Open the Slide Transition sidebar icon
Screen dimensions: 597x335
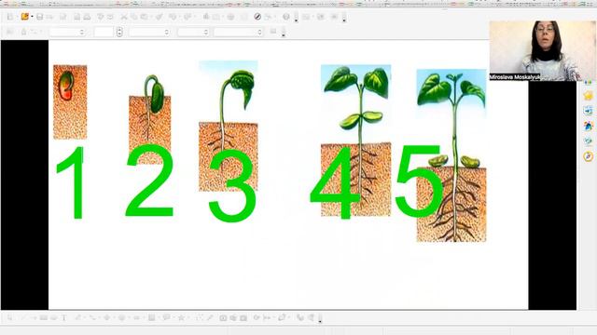coord(588,111)
